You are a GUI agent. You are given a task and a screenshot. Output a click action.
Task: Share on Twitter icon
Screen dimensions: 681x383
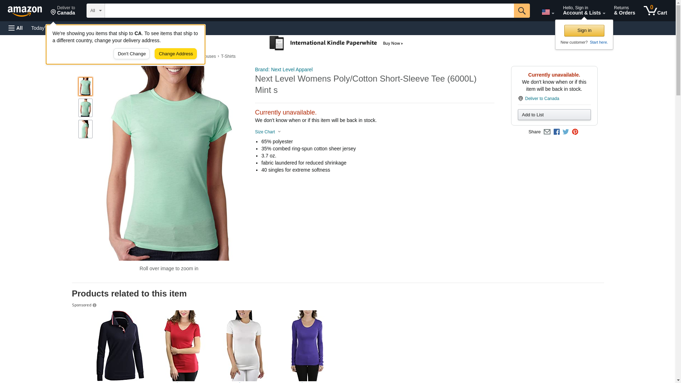(566, 132)
